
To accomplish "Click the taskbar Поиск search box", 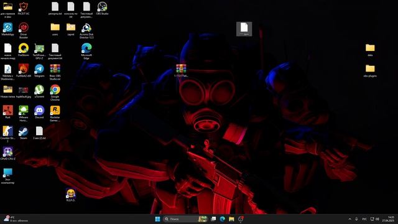I will [186, 219].
